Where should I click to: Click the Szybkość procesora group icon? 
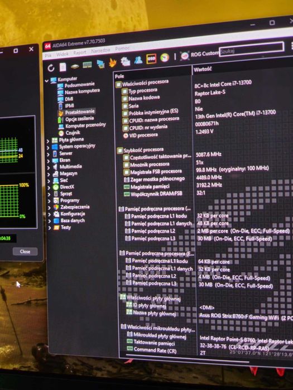[120, 150]
